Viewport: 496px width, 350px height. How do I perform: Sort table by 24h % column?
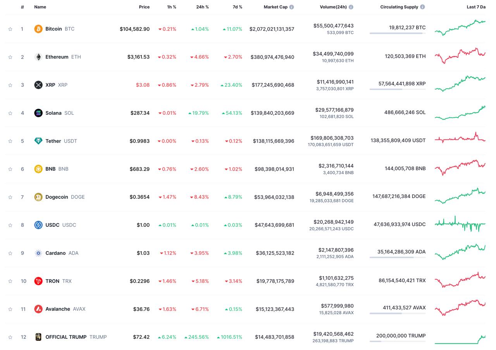click(x=202, y=7)
